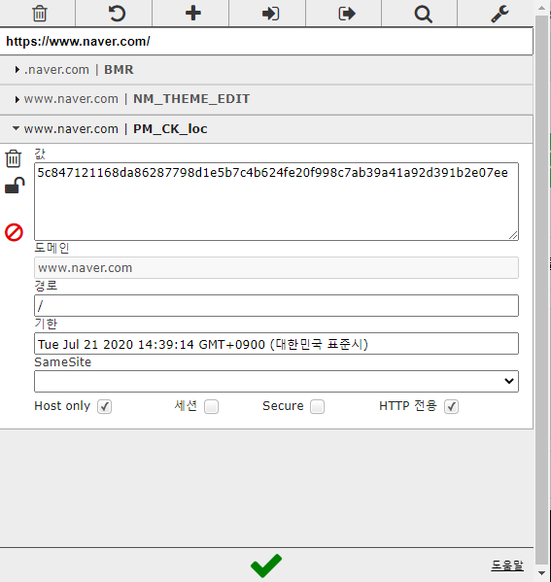This screenshot has height=582, width=551.
Task: Click the 기한 expiration date field
Action: 276,344
